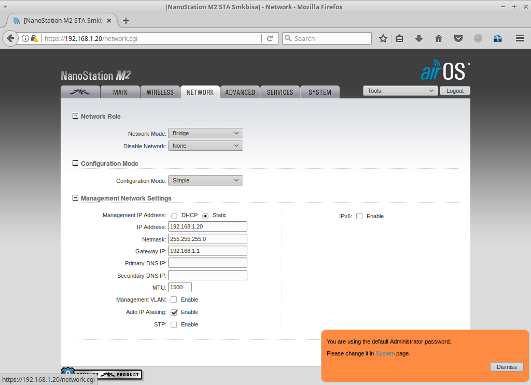Show site information via the info icon
531x385 pixels.
[25, 38]
